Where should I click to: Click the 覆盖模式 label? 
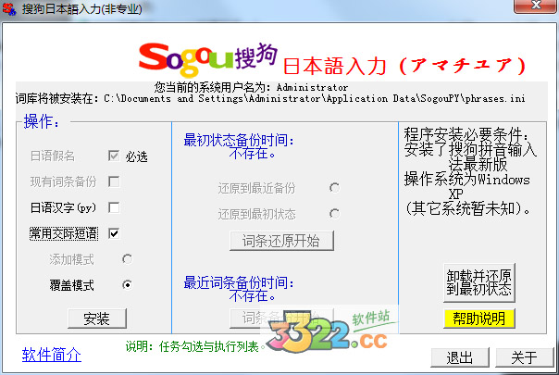coord(71,285)
